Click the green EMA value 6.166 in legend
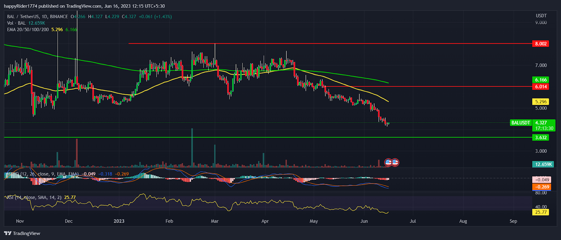The image size is (561, 240). pos(71,29)
